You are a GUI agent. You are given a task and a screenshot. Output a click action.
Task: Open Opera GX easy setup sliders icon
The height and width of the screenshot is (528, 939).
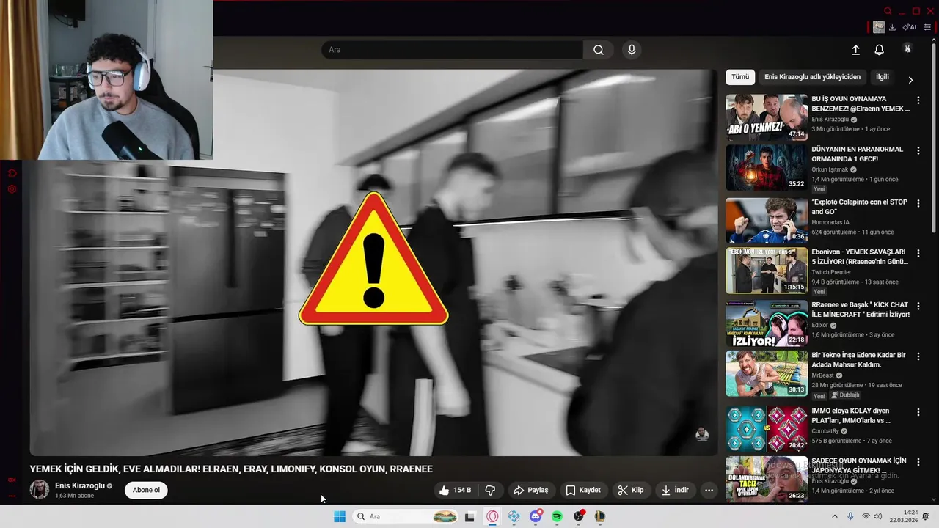click(x=927, y=27)
